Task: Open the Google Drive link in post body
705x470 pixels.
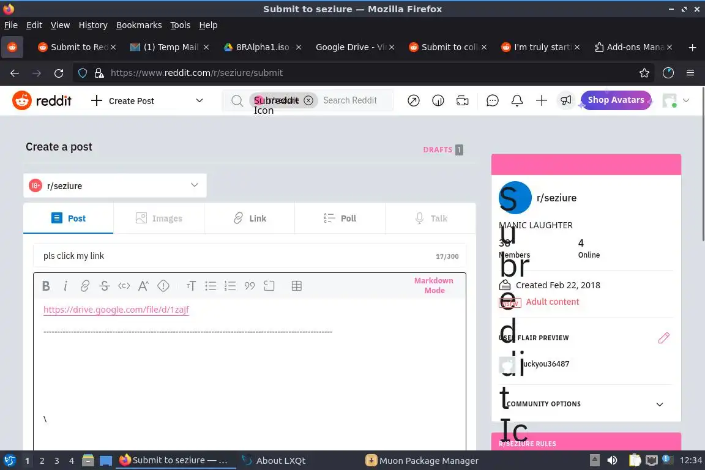Action: click(116, 310)
